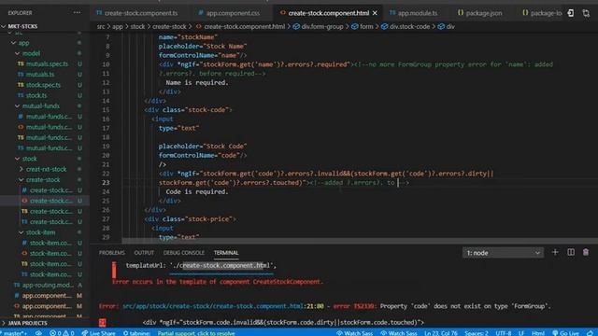Click the first Watch Sass status item
The height and width of the screenshot is (336, 598).
[x=355, y=333]
